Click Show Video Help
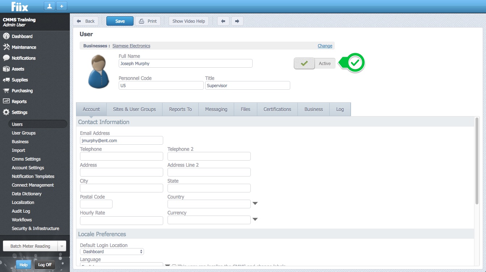Viewport: 486px width, 272px height. pyautogui.click(x=189, y=21)
